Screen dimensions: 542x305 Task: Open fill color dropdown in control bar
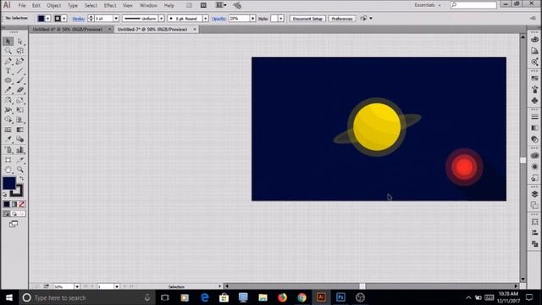coord(48,19)
